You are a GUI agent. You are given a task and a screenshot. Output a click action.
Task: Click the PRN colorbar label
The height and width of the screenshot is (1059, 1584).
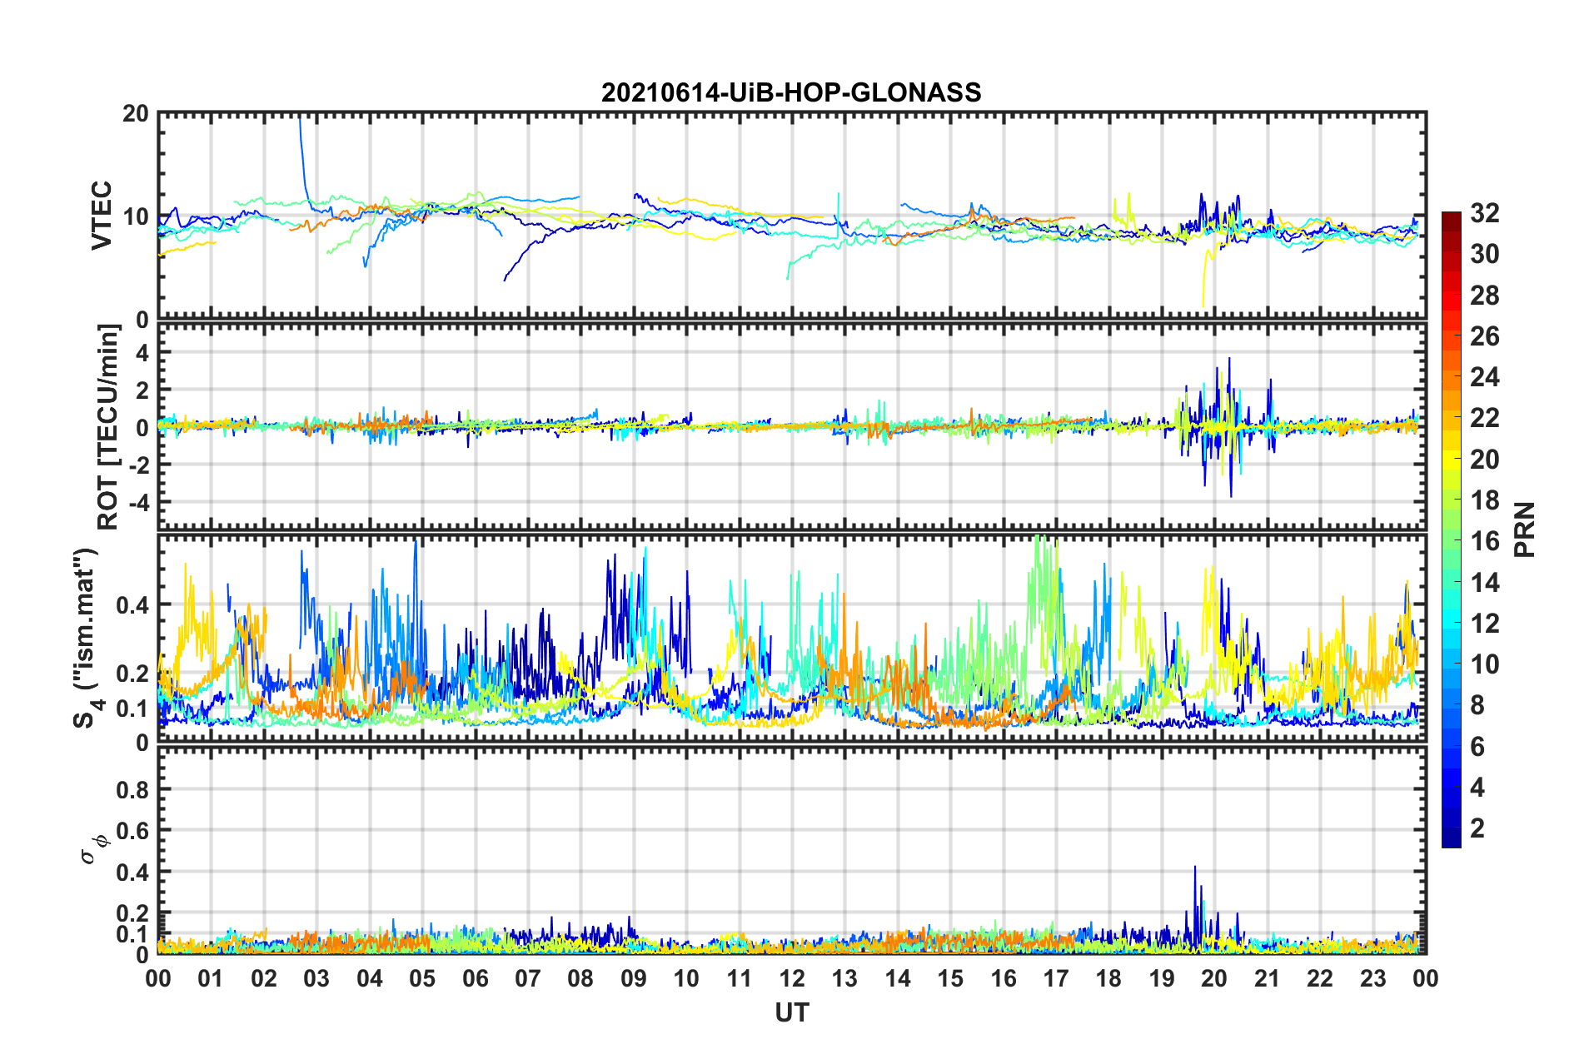(1525, 529)
